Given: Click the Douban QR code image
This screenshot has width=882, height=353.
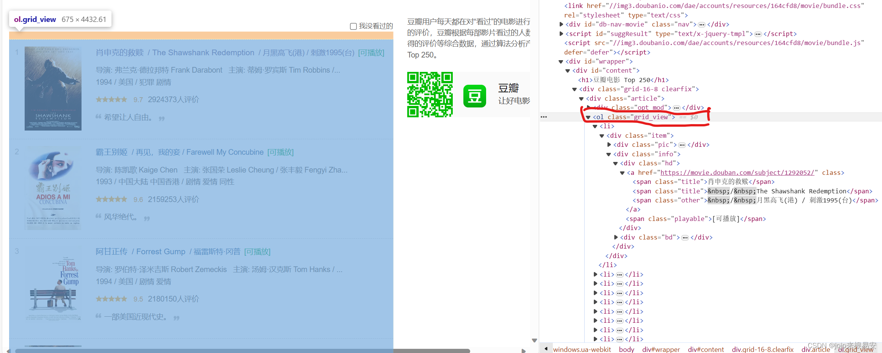Looking at the screenshot, I should (x=430, y=95).
